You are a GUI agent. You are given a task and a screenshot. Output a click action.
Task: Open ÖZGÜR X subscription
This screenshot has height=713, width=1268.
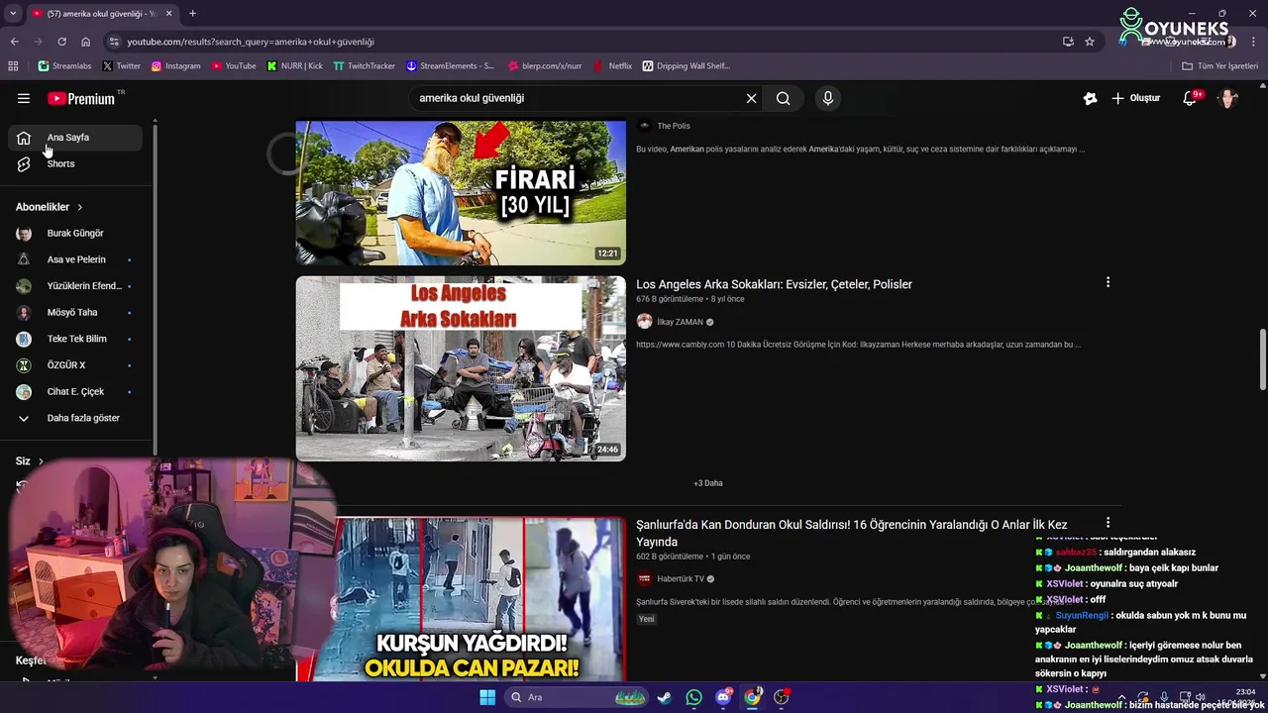[x=75, y=365]
